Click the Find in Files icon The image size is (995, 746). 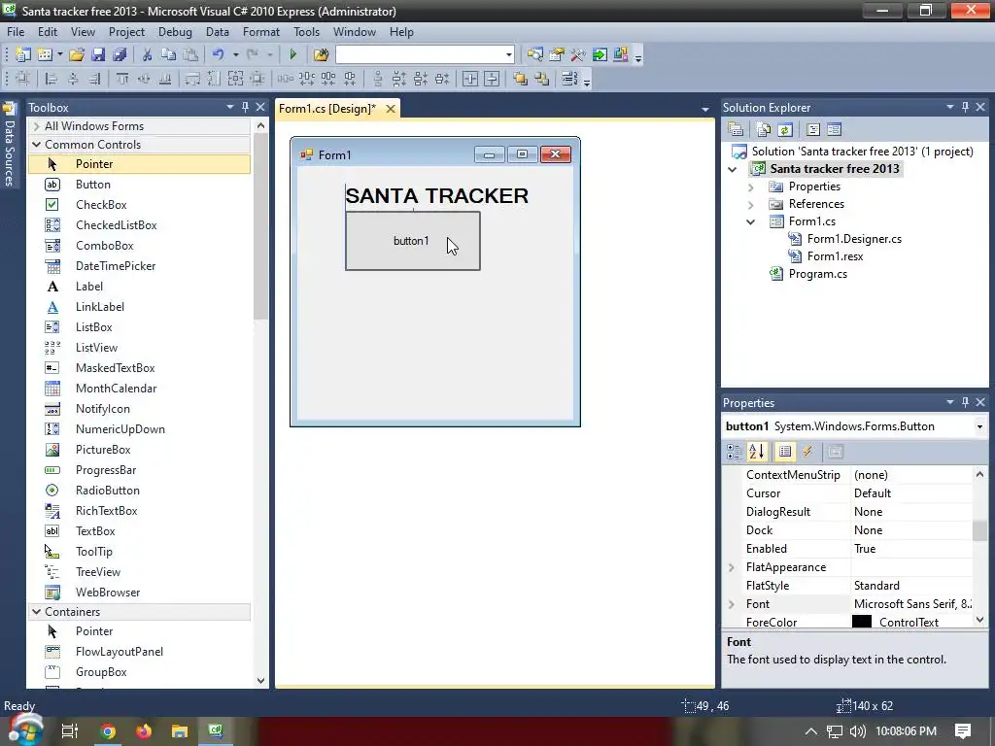tap(321, 55)
